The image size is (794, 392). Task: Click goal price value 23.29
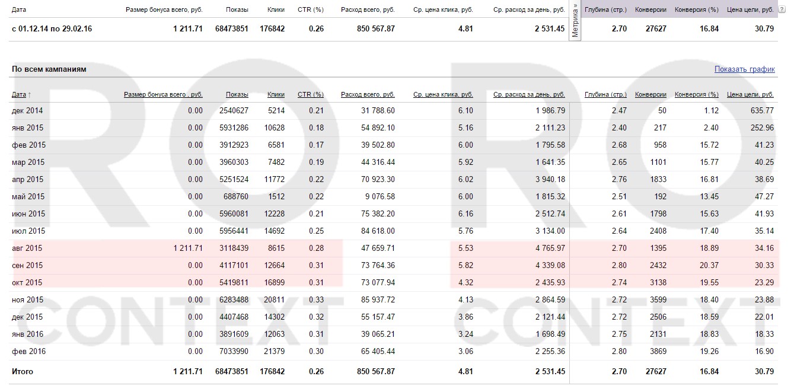764,282
